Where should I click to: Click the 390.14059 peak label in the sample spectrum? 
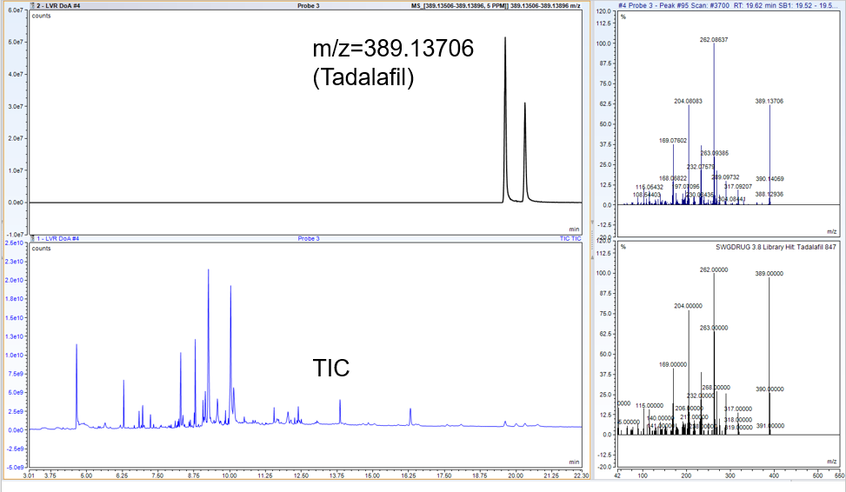[770, 178]
